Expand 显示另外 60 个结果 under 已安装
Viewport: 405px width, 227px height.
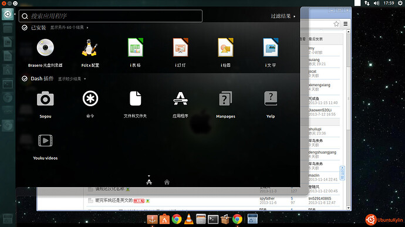click(69, 28)
